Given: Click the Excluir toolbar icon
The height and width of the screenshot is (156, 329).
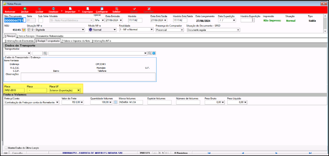Looking at the screenshot, I should 39,9.
